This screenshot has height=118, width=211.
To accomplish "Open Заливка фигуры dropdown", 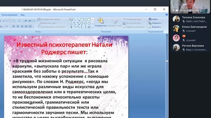I will (x=132, y=19).
